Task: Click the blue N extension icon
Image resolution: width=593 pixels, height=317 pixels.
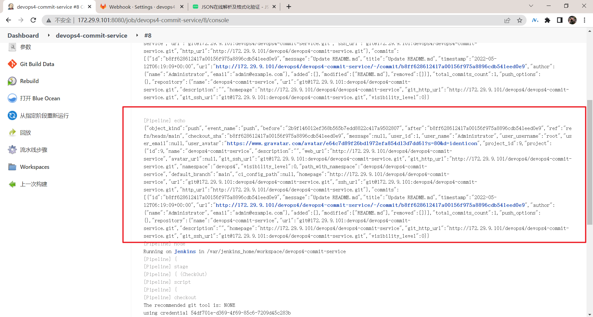Action: point(535,20)
